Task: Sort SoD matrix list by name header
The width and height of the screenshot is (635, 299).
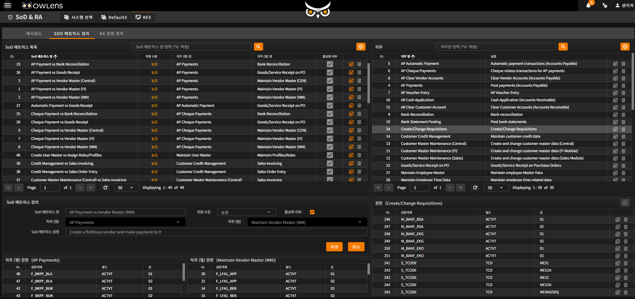Action: click(x=44, y=57)
